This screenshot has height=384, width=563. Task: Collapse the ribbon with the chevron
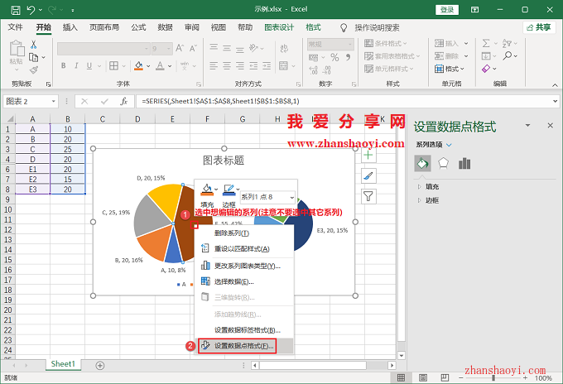pos(555,85)
